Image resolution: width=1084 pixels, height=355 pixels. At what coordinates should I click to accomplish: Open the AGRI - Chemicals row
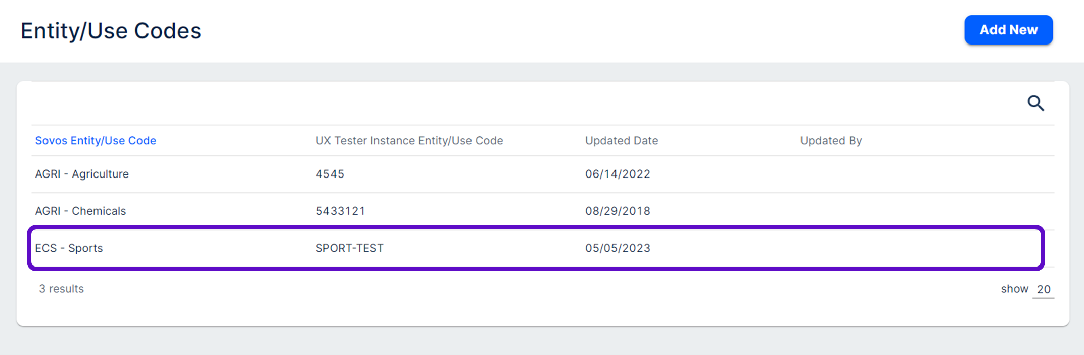[80, 211]
